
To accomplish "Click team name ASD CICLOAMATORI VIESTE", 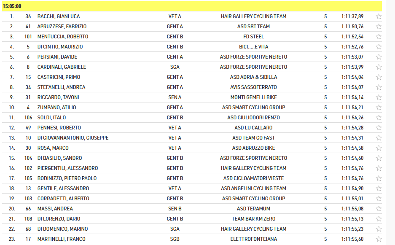I will pyautogui.click(x=253, y=178).
